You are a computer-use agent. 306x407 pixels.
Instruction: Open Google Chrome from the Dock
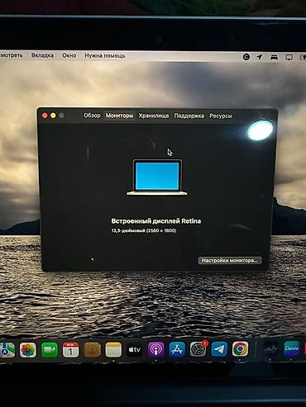[240, 349]
